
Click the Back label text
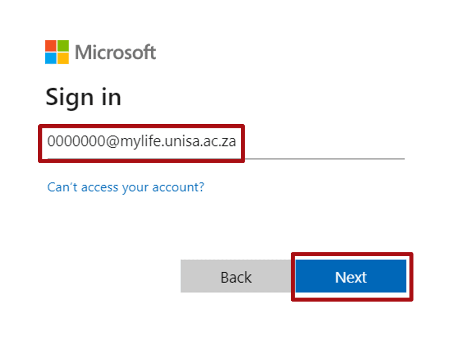[236, 277]
